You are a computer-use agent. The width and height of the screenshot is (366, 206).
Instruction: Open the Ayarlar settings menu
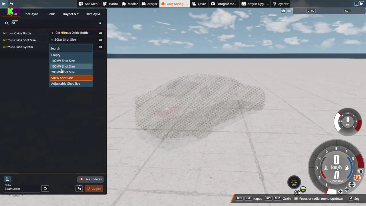coord(281,4)
